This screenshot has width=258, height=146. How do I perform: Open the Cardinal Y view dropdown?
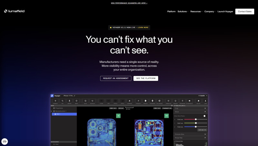[x=167, y=108]
